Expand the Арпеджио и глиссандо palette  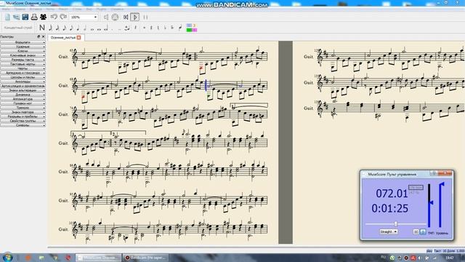click(x=23, y=73)
